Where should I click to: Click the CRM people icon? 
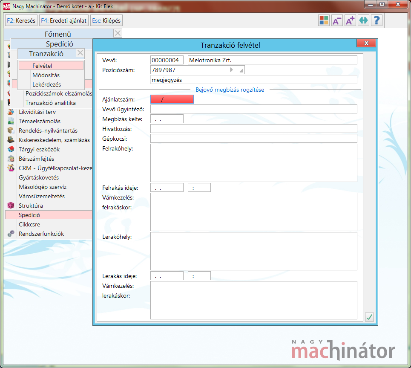coord(11,168)
